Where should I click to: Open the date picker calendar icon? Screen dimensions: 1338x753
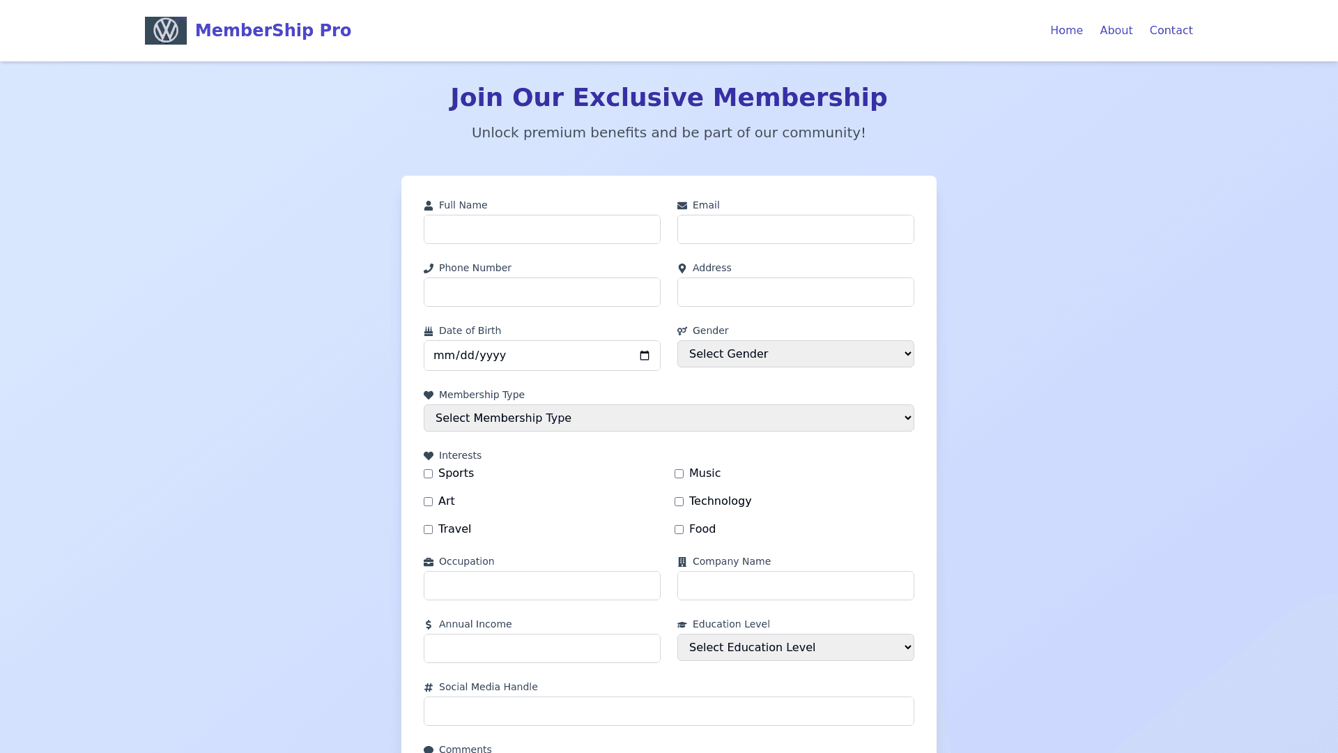click(x=645, y=356)
